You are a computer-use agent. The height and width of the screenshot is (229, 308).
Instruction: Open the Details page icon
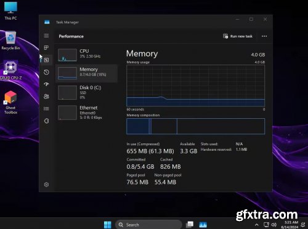46,108
